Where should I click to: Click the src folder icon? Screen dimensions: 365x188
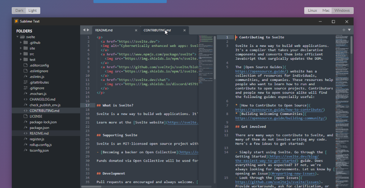(25, 54)
